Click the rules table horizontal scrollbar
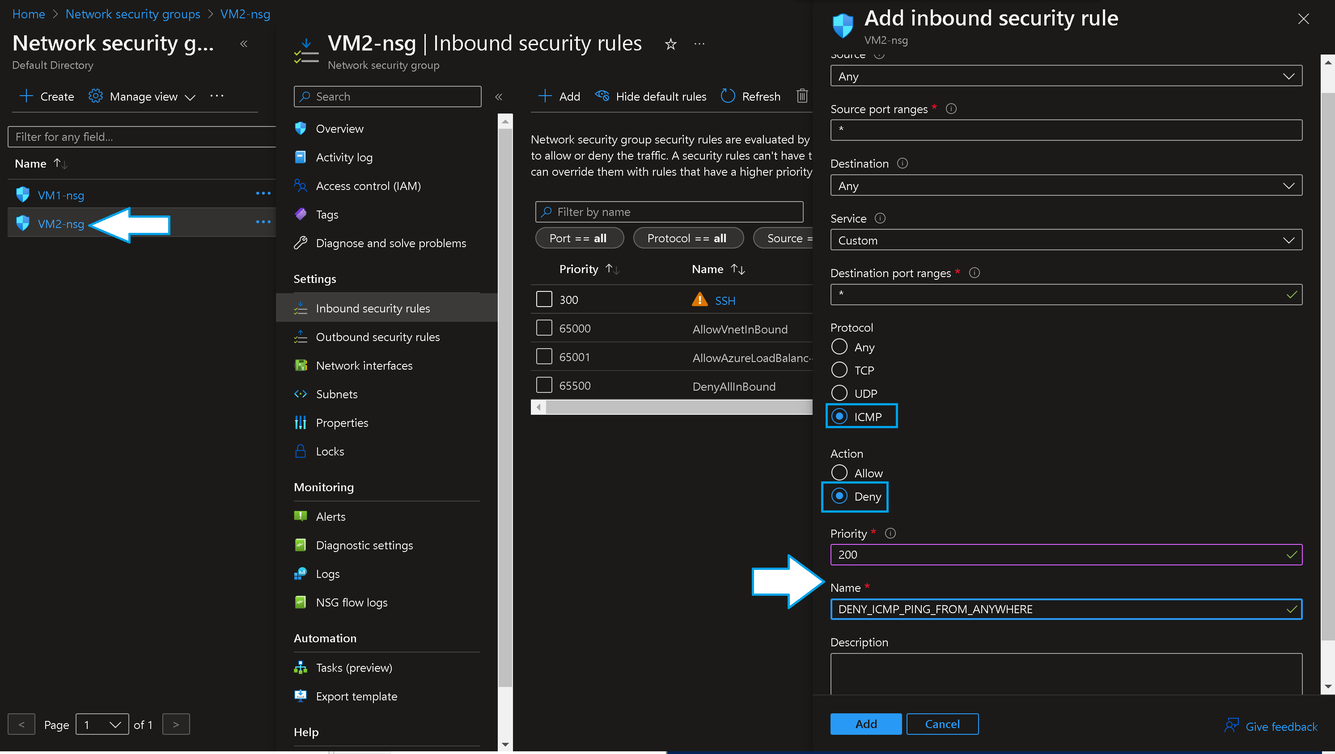This screenshot has width=1335, height=754. coord(679,408)
